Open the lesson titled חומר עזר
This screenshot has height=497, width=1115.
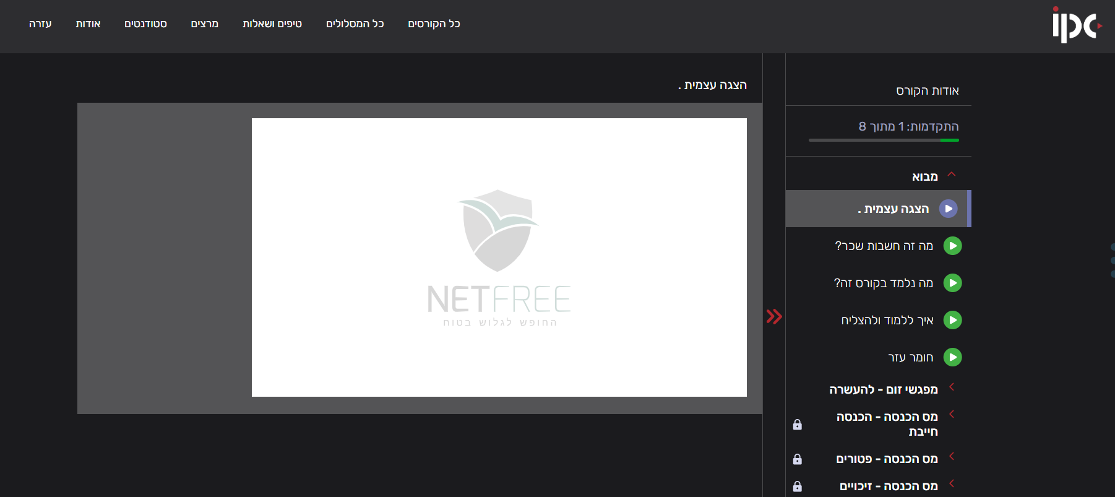[x=911, y=358]
